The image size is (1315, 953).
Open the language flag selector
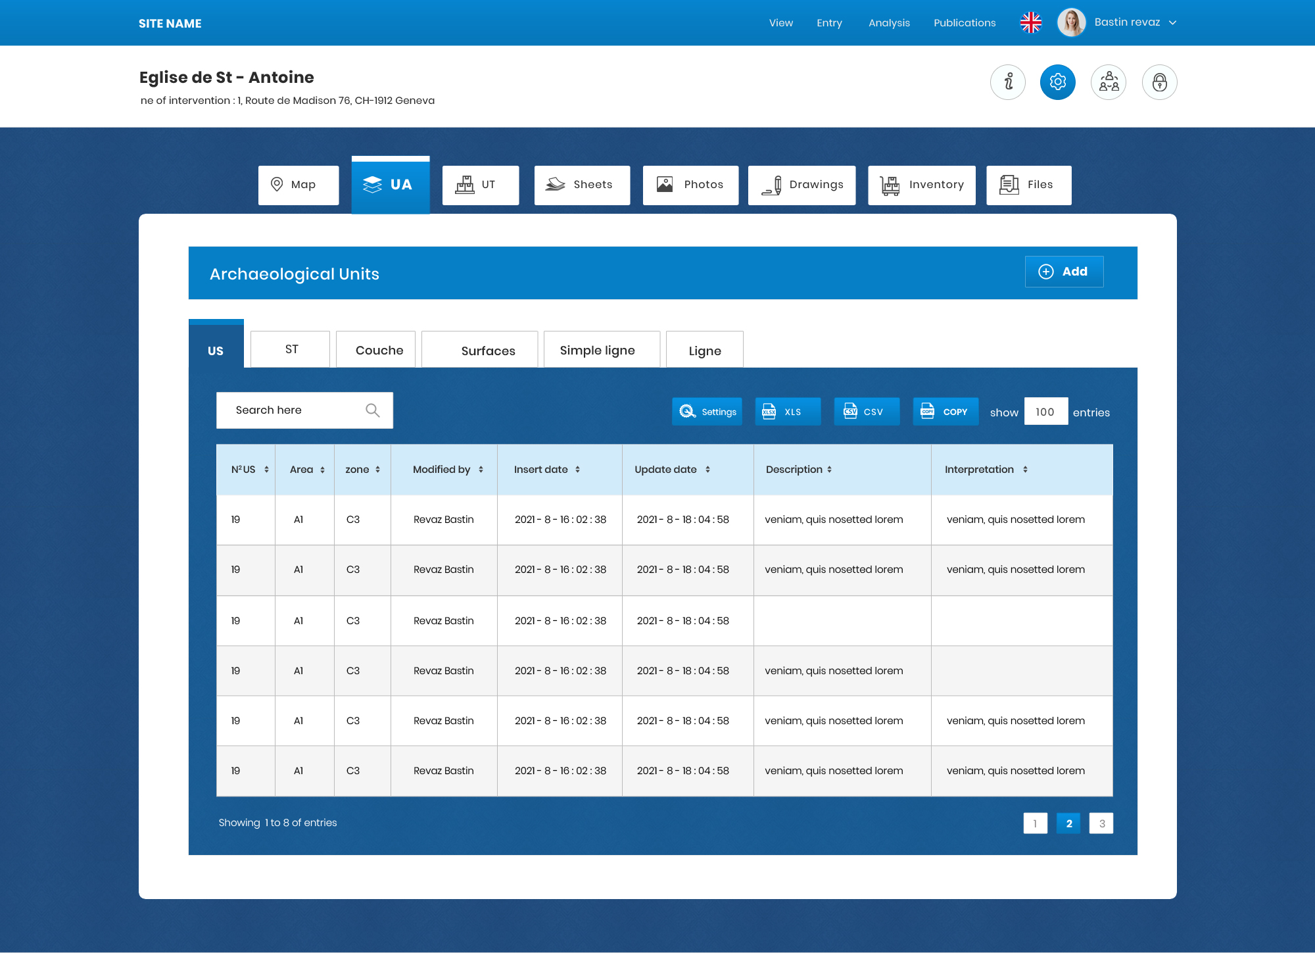pos(1030,22)
